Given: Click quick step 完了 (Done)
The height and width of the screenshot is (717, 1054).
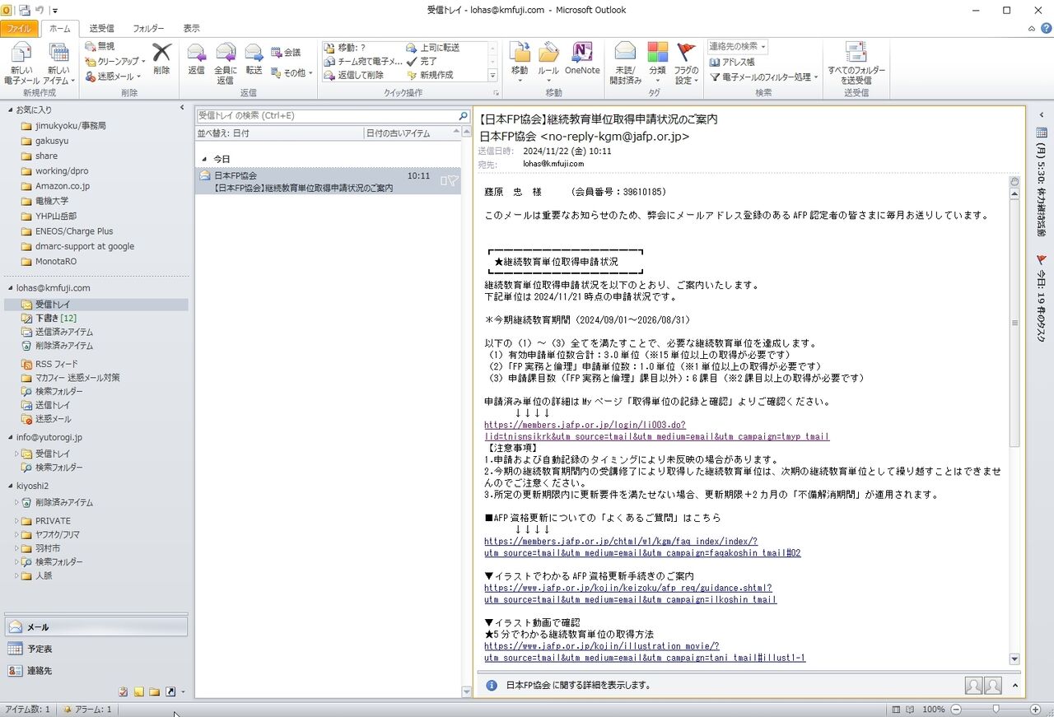Looking at the screenshot, I should click(422, 61).
